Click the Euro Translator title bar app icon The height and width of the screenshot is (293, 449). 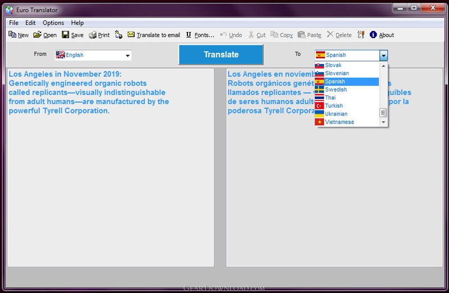10,10
